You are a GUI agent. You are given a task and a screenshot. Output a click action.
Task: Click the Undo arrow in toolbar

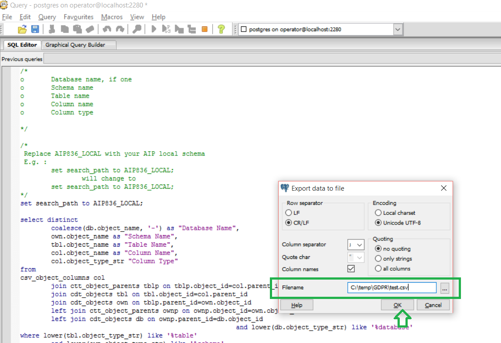click(107, 30)
